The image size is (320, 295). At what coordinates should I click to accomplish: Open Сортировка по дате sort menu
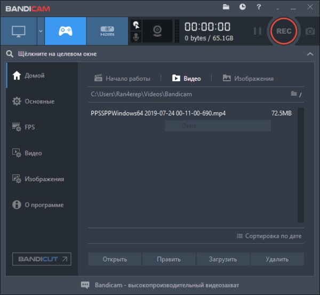(x=269, y=236)
